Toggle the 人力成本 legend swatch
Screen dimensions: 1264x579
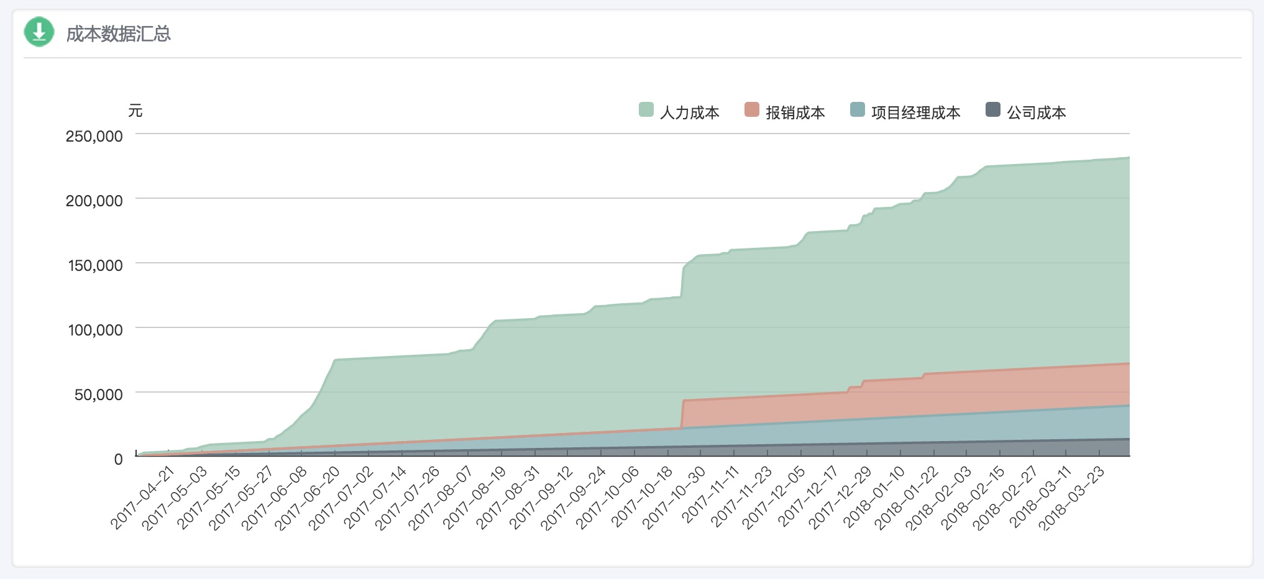coord(646,110)
